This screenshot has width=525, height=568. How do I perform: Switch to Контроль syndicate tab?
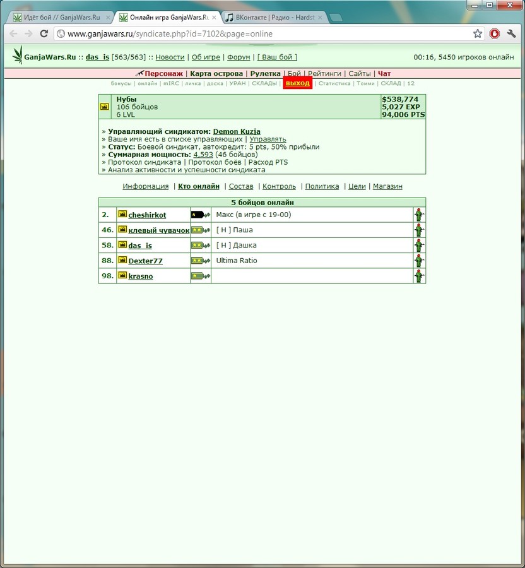279,186
